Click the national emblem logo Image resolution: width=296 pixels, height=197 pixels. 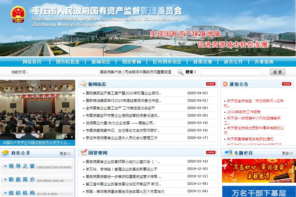click(x=18, y=14)
